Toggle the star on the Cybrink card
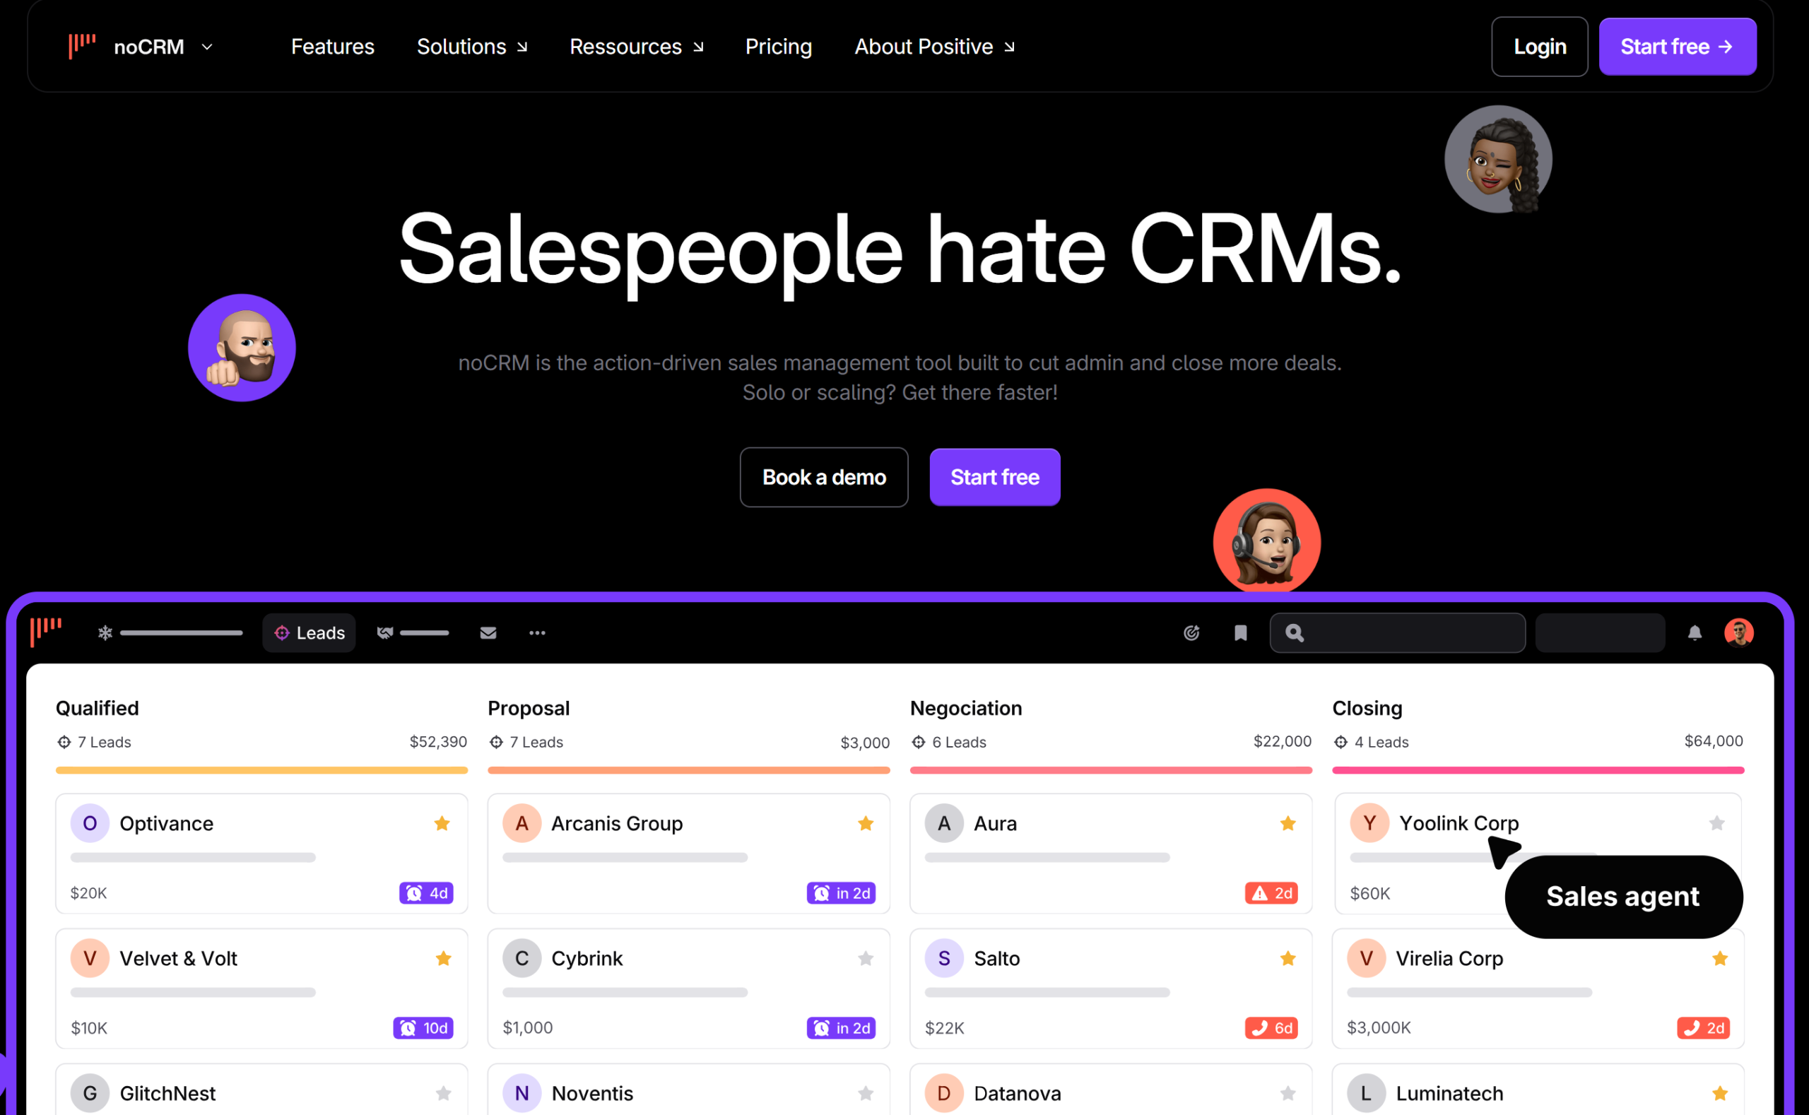1809x1115 pixels. click(866, 958)
